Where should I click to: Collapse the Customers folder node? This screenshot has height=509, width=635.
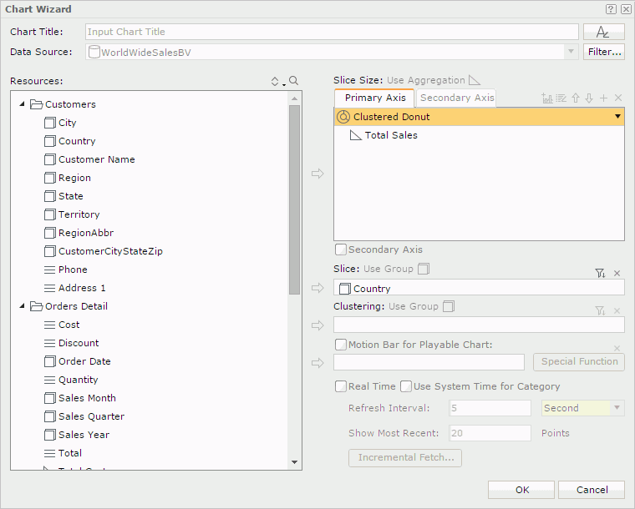point(22,104)
